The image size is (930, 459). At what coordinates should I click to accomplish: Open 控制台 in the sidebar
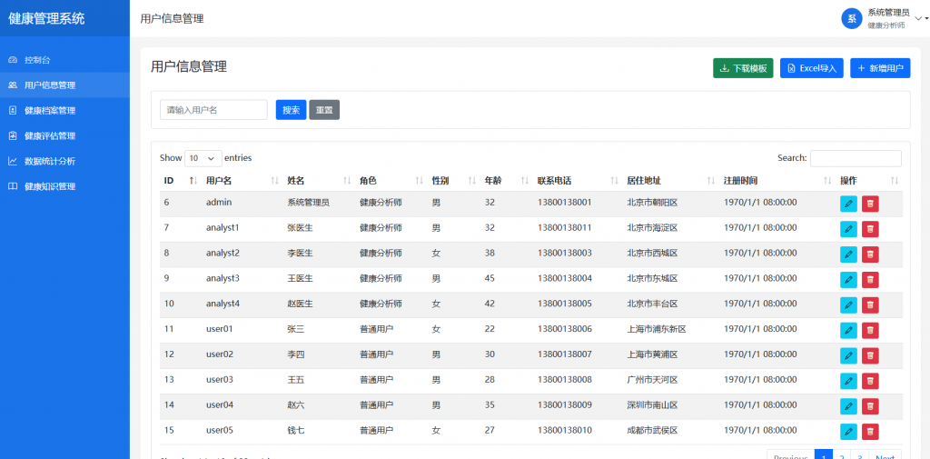point(64,60)
